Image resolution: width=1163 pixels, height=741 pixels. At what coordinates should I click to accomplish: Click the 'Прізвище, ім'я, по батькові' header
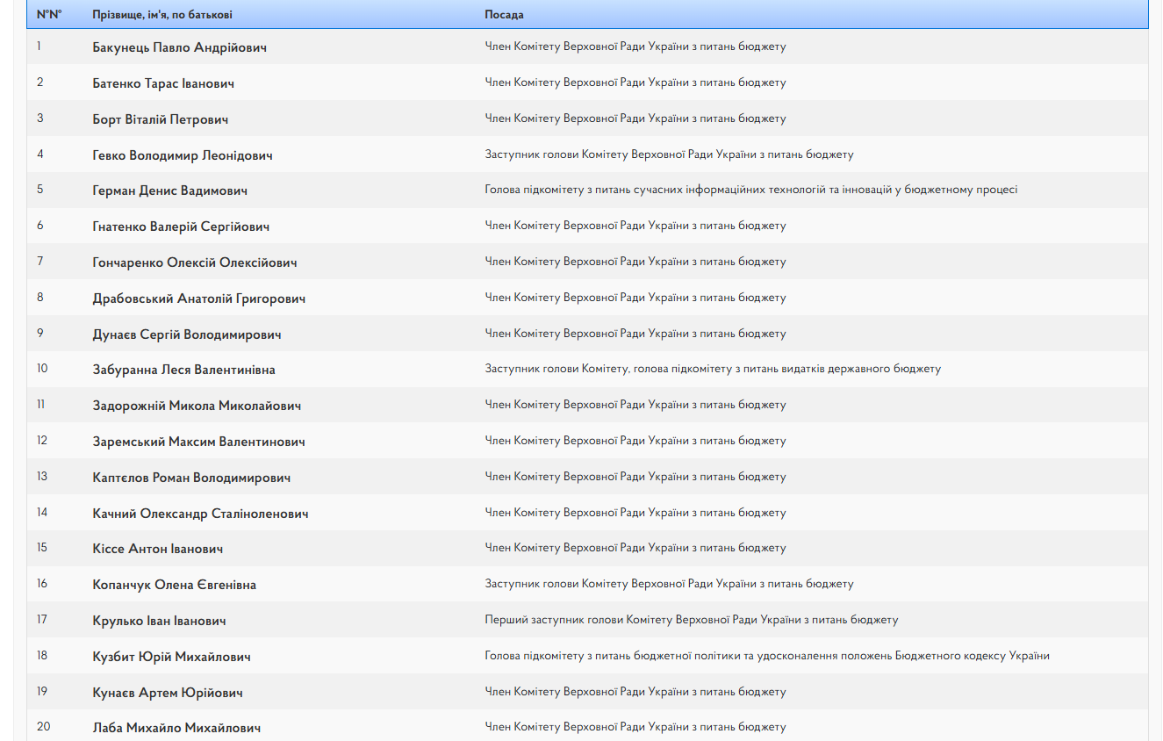tap(162, 15)
